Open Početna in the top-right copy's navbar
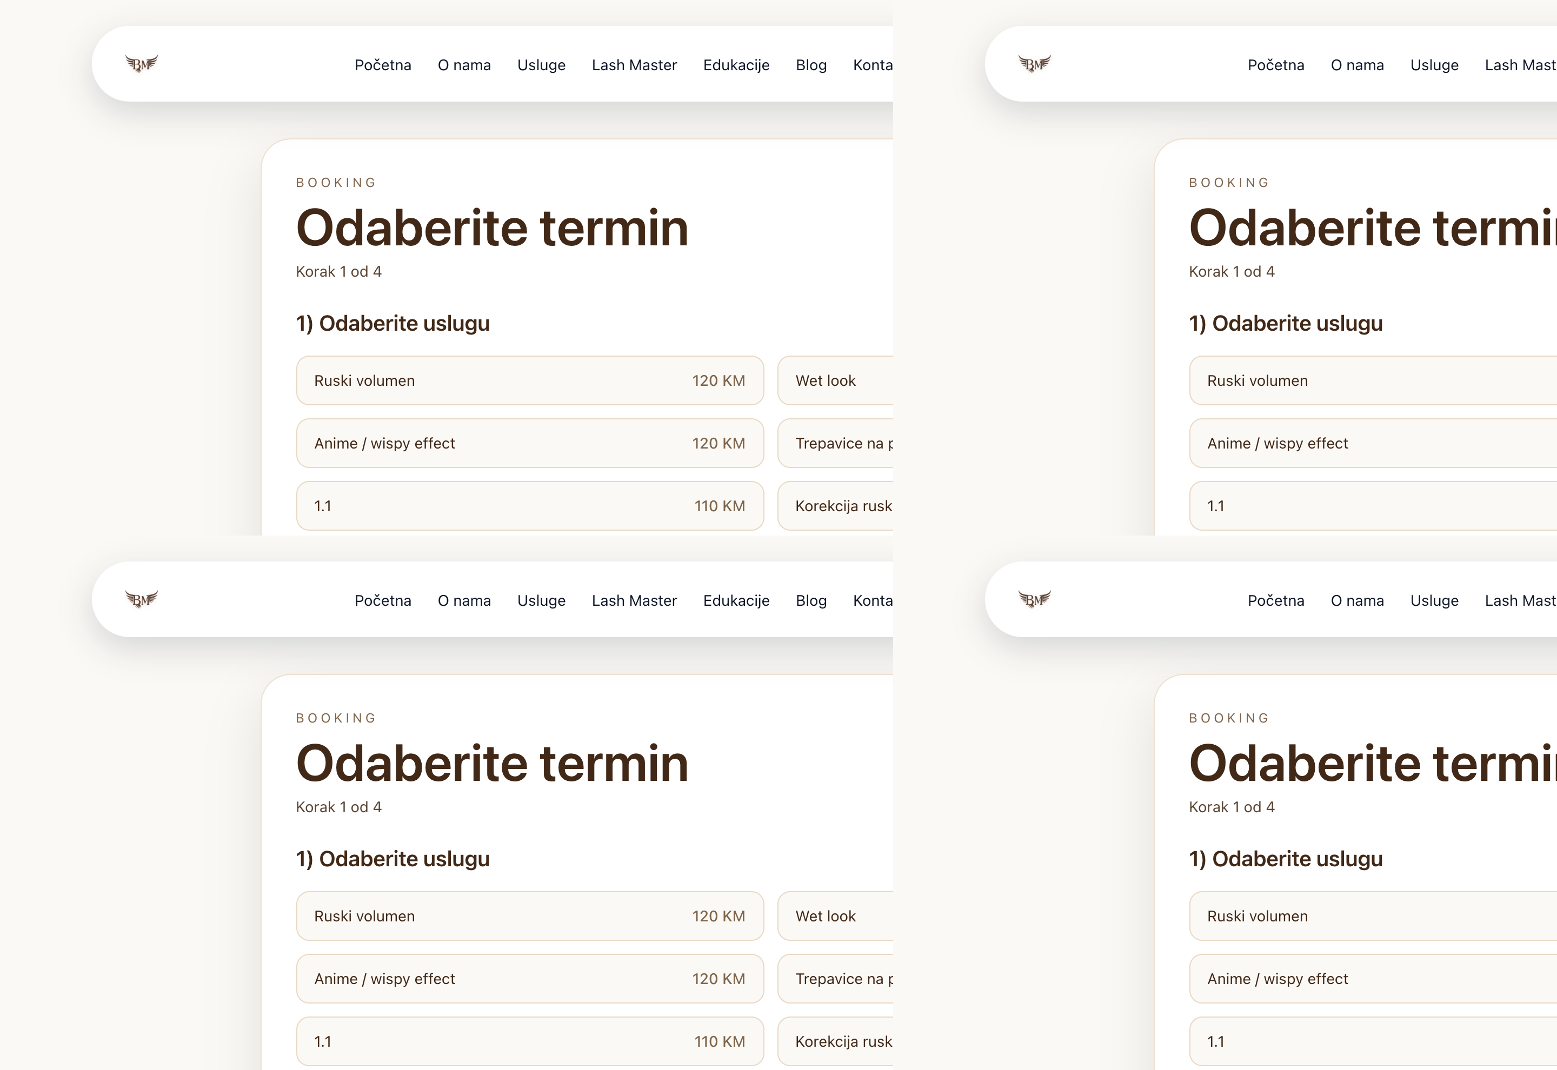 (x=1276, y=65)
